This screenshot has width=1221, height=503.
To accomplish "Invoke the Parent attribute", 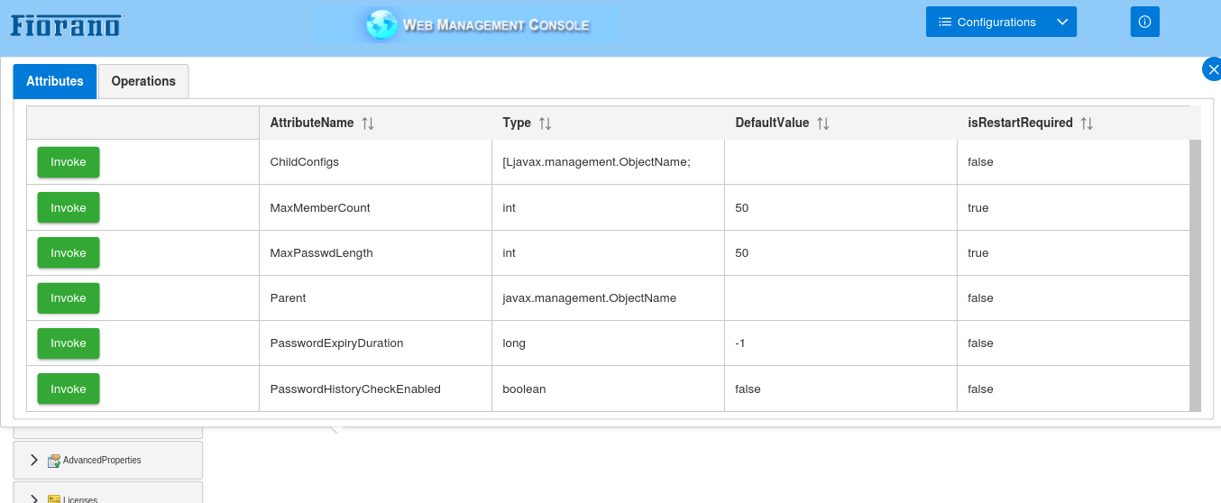I will 69,297.
